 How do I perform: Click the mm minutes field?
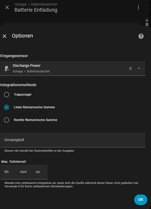click(23, 172)
